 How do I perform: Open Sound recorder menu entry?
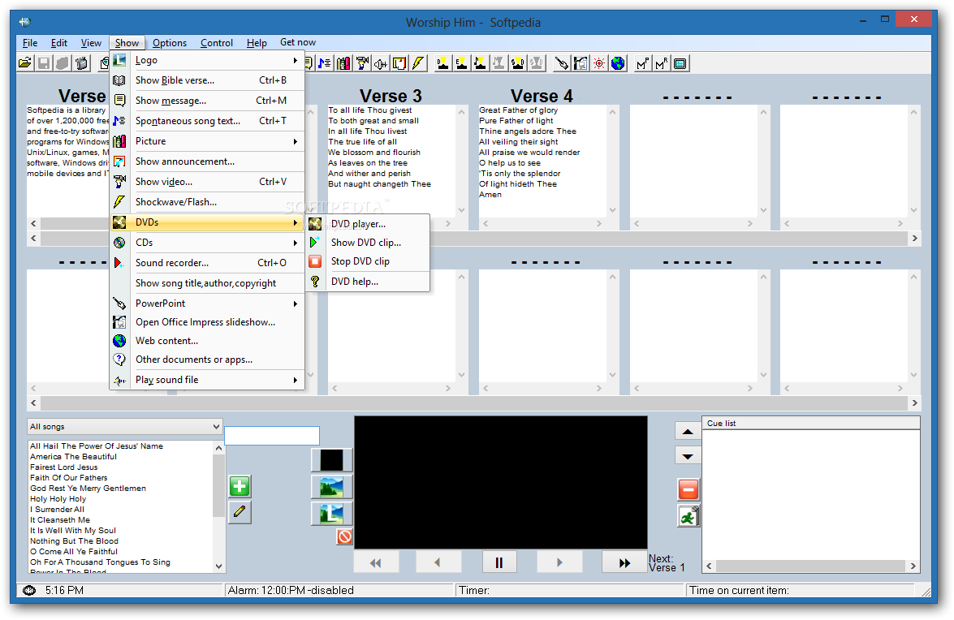(208, 263)
